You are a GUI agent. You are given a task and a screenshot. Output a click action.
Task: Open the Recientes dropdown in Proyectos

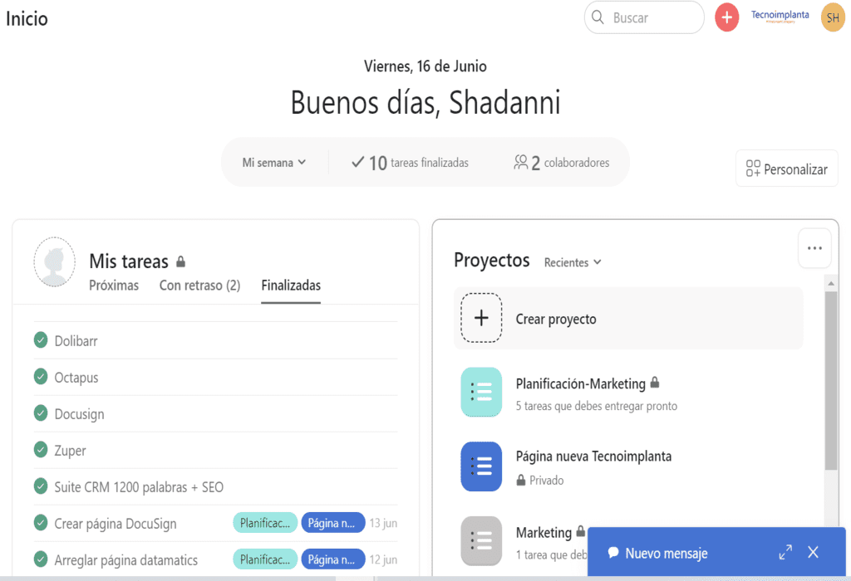(x=573, y=262)
